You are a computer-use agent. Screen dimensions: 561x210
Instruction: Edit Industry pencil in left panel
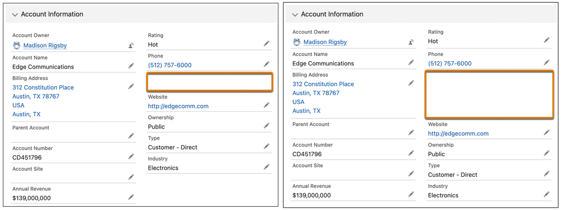266,167
